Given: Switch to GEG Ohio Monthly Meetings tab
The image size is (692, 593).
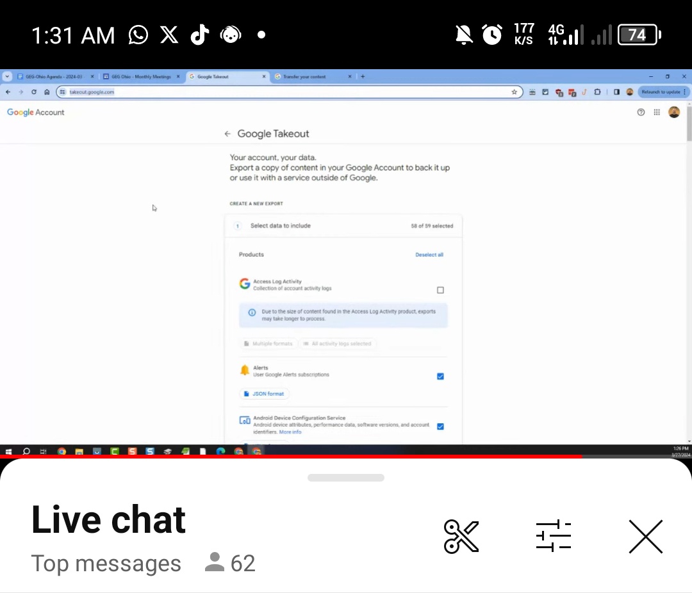Looking at the screenshot, I should tap(141, 76).
